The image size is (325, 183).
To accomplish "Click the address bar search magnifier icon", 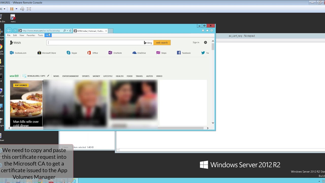I will [x=64, y=31].
